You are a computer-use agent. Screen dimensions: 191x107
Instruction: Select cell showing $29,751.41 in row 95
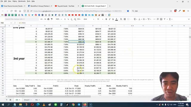45,73
